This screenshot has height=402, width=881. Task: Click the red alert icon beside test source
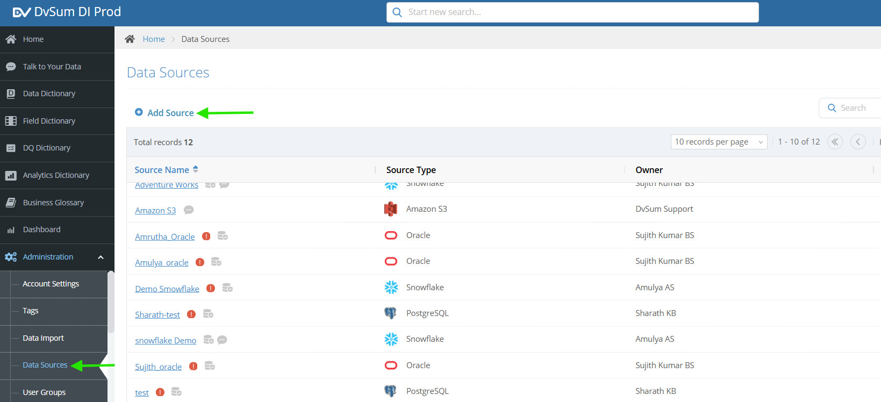coord(160,392)
